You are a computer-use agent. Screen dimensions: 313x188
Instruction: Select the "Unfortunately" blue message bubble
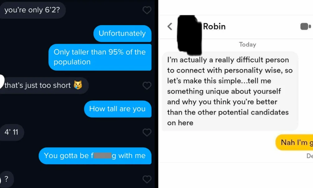coord(122,33)
